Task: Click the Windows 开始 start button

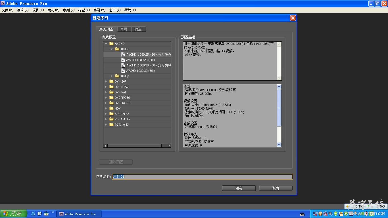Action: pyautogui.click(x=13, y=214)
